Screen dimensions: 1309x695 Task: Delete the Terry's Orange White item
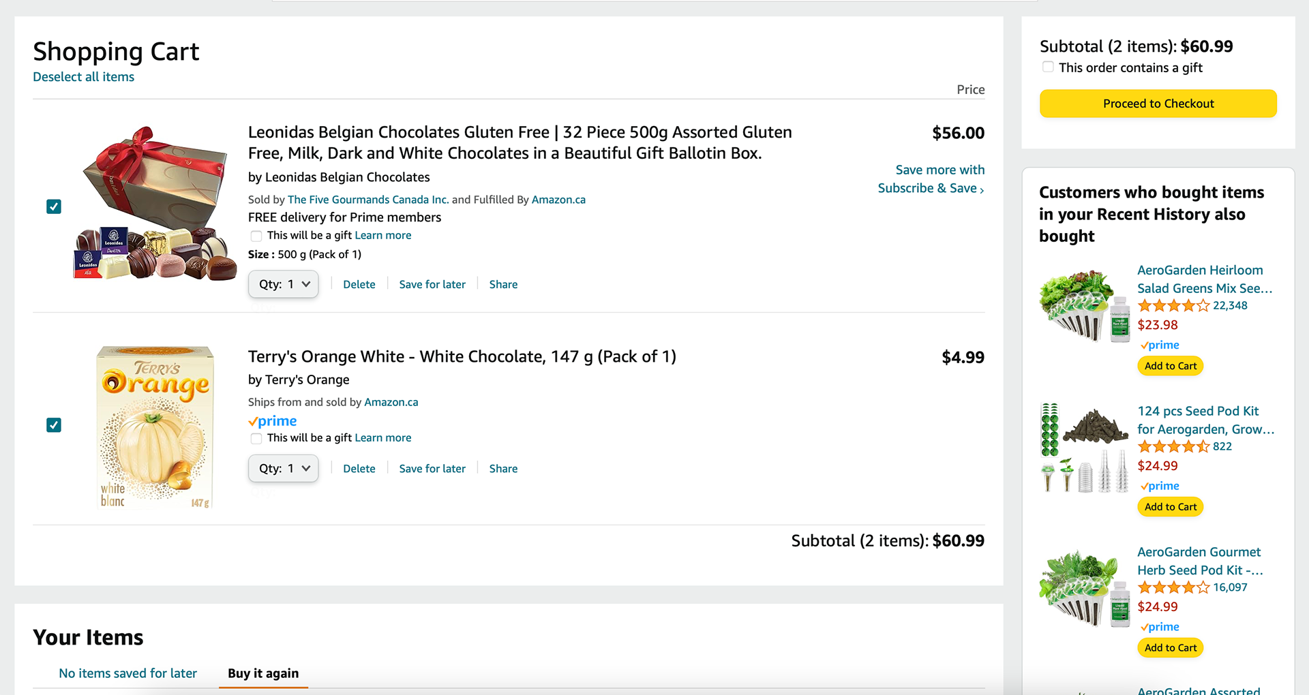coord(359,468)
